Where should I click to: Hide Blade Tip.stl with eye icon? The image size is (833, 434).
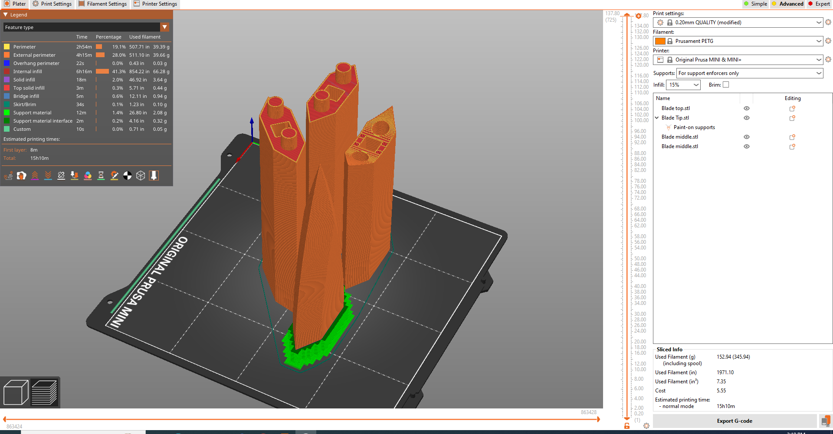tap(747, 118)
